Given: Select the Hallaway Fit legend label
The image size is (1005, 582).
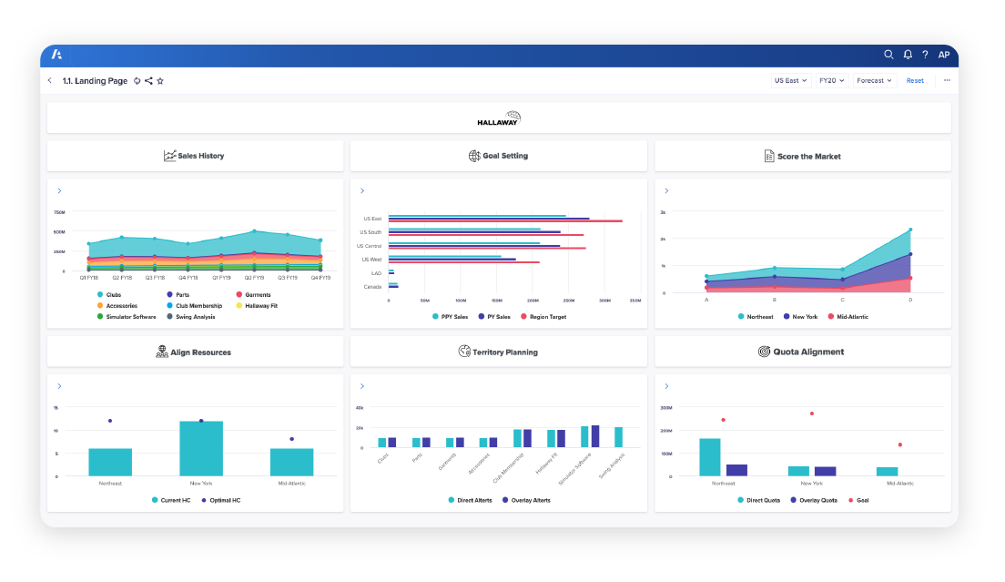Looking at the screenshot, I should pyautogui.click(x=261, y=306).
